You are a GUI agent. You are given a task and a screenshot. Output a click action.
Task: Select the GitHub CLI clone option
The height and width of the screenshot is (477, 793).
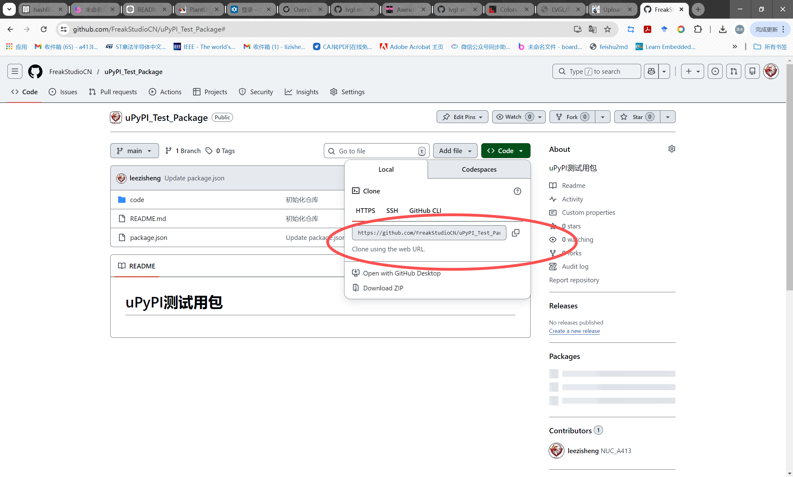[425, 210]
